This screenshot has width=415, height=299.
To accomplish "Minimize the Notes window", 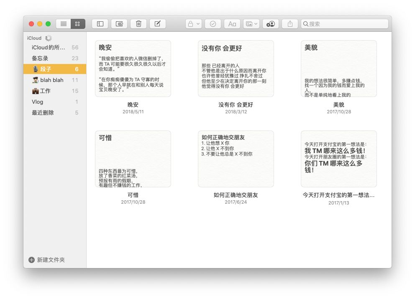I will point(40,24).
